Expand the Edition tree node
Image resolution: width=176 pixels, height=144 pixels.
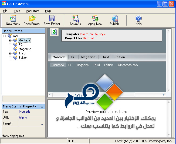coord(10,58)
